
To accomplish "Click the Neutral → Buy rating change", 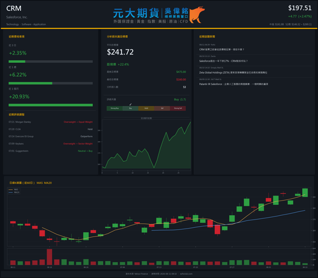I will point(85,151).
